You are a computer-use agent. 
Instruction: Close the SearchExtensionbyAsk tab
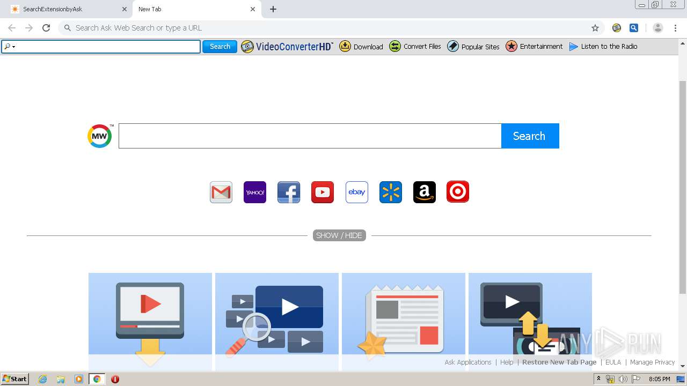tap(125, 9)
